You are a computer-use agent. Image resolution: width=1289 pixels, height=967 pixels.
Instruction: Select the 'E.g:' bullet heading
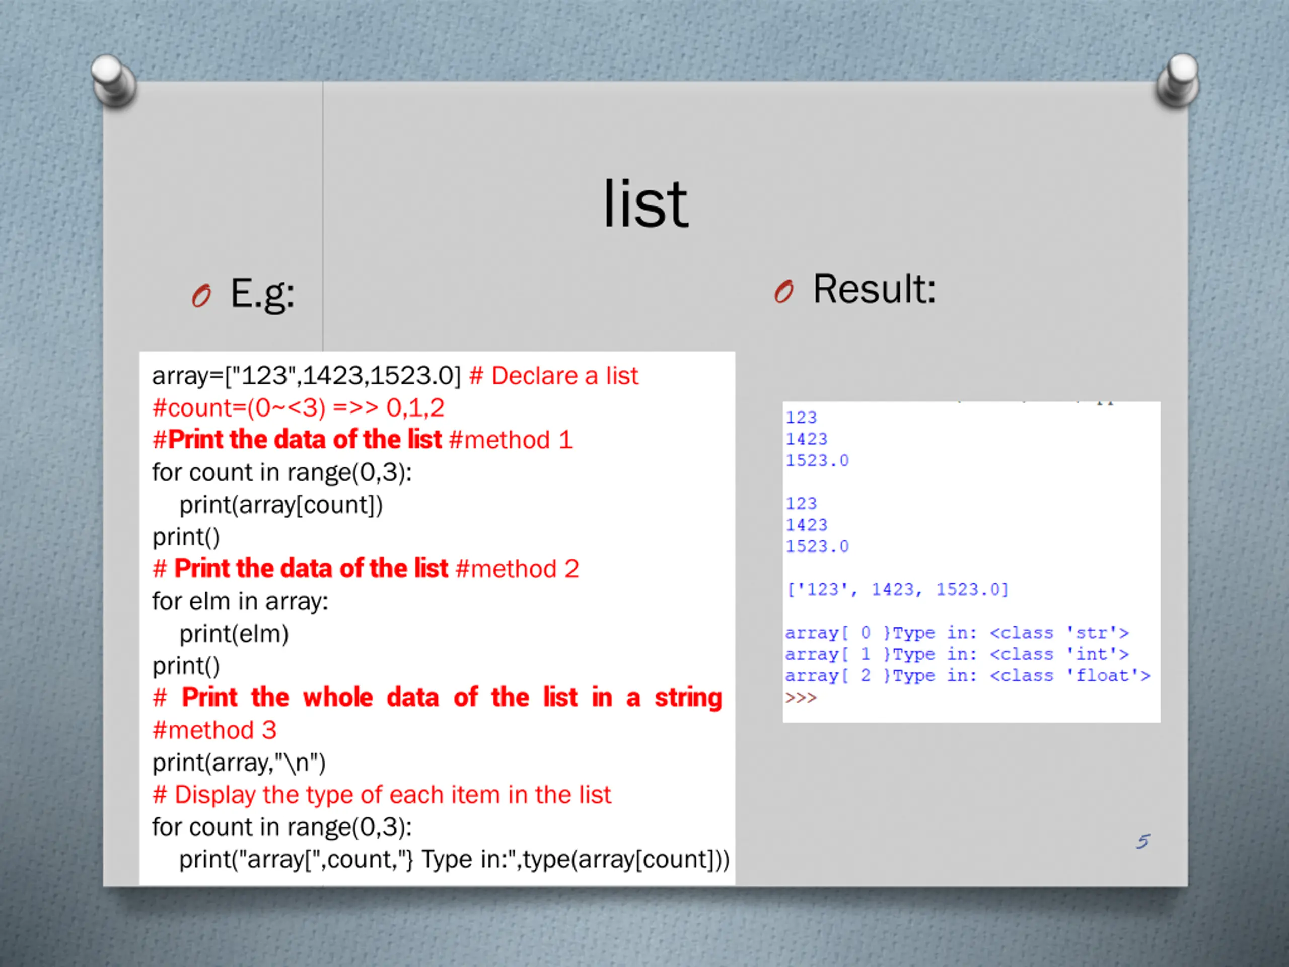point(262,293)
